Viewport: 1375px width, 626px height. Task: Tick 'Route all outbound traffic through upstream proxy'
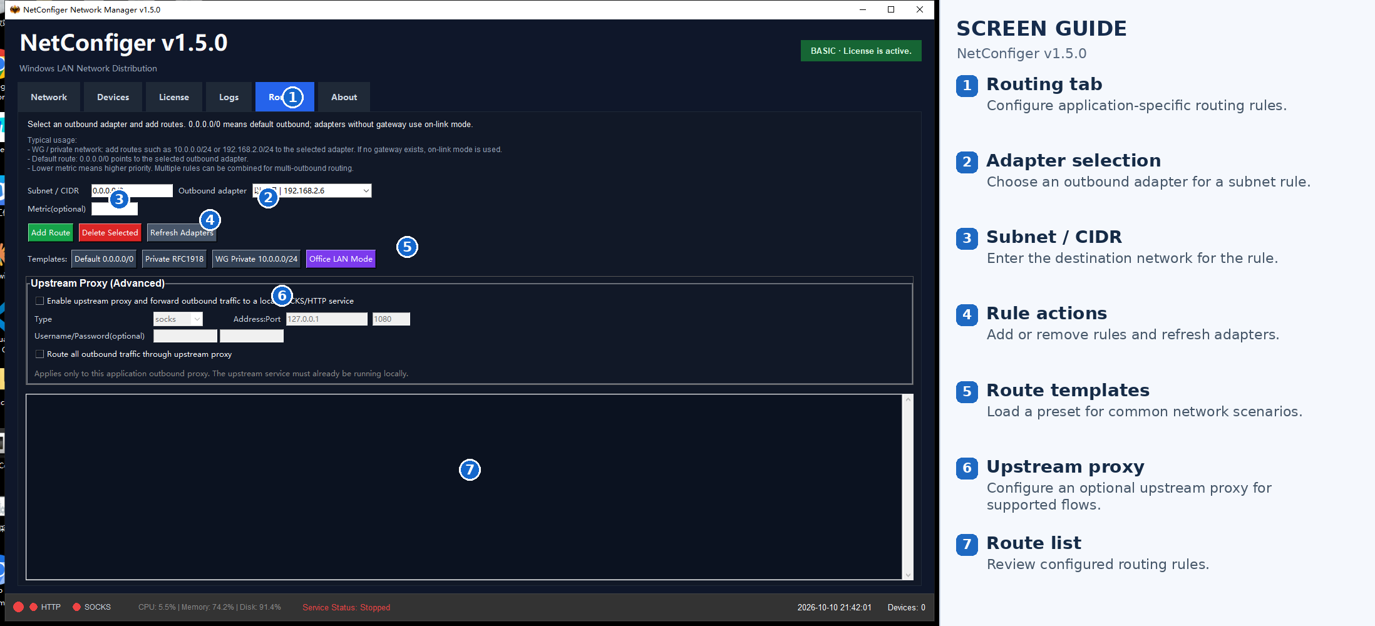pos(40,354)
